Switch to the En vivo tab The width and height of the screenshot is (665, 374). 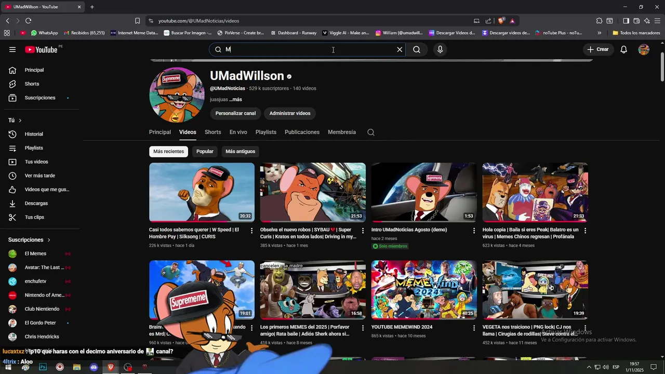point(238,132)
